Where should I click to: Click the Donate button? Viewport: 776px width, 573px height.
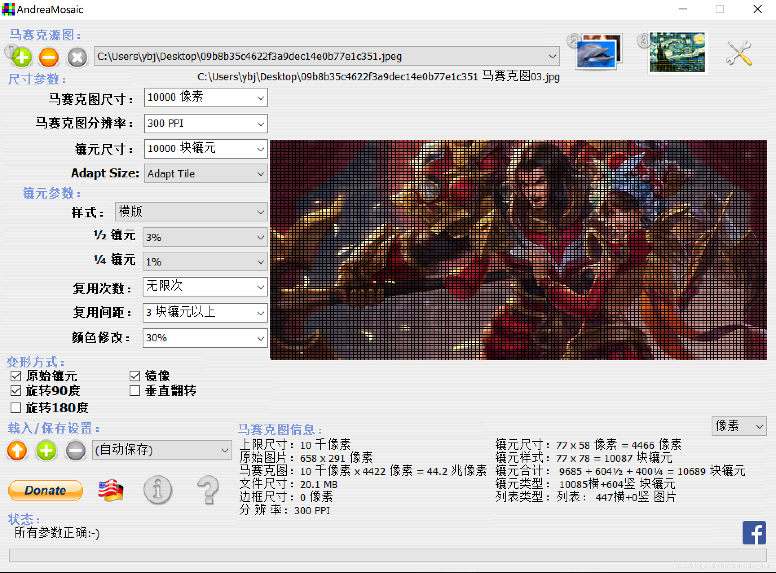click(x=46, y=490)
